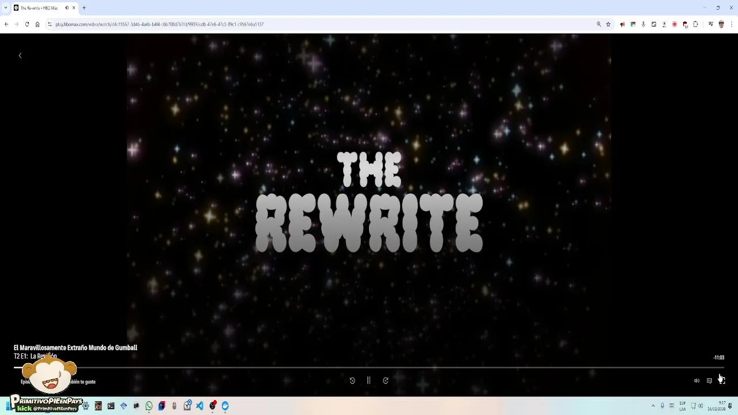The width and height of the screenshot is (738, 415).
Task: Show hidden system tray icons
Action: pyautogui.click(x=653, y=406)
